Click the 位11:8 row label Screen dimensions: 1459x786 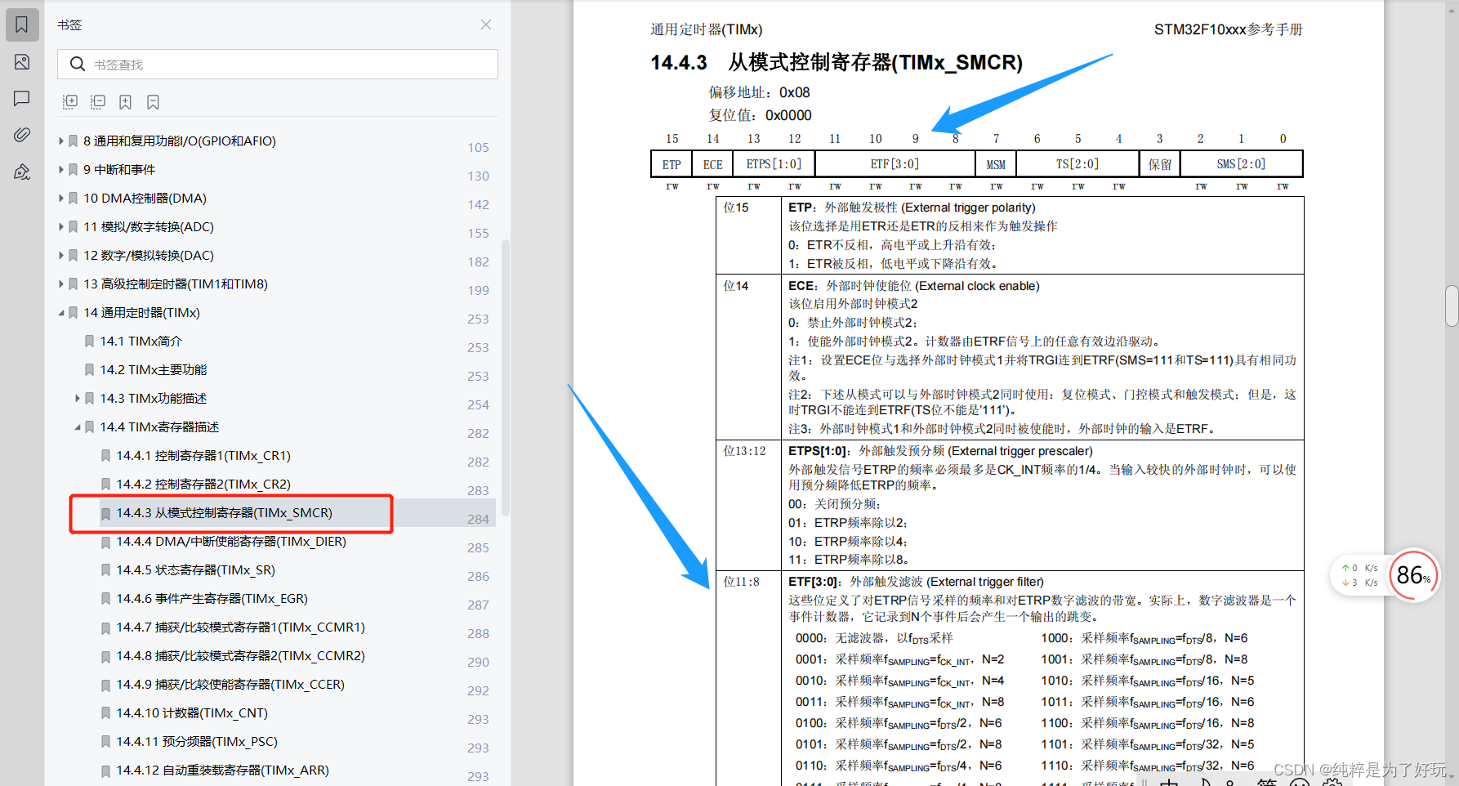(x=742, y=582)
